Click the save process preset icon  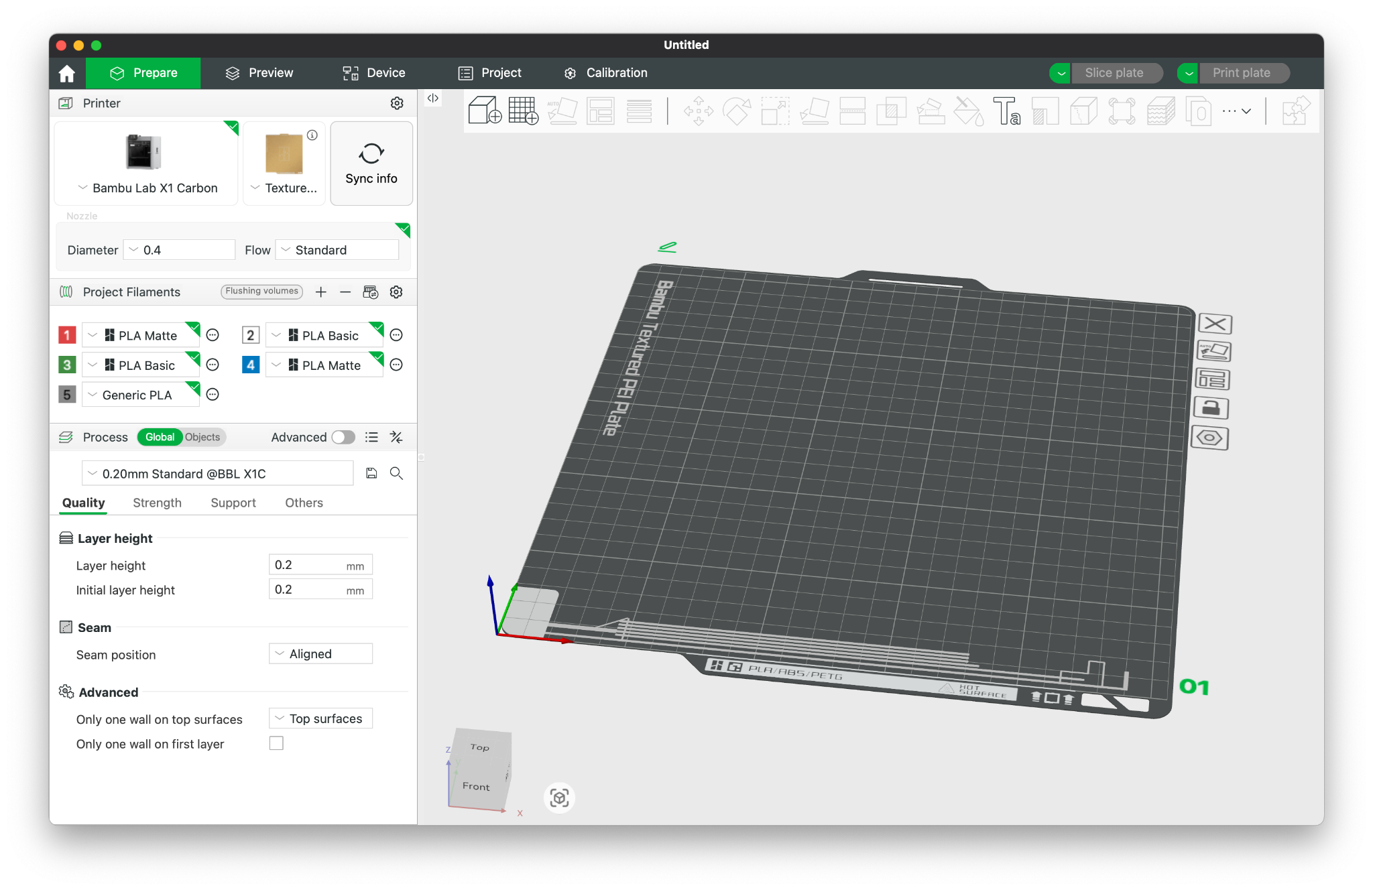pos(371,473)
